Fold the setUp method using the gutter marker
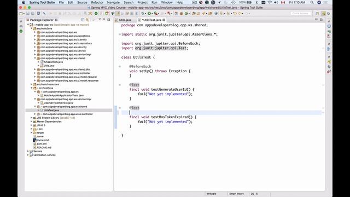Screen dimensions: 350x197 click(120, 67)
